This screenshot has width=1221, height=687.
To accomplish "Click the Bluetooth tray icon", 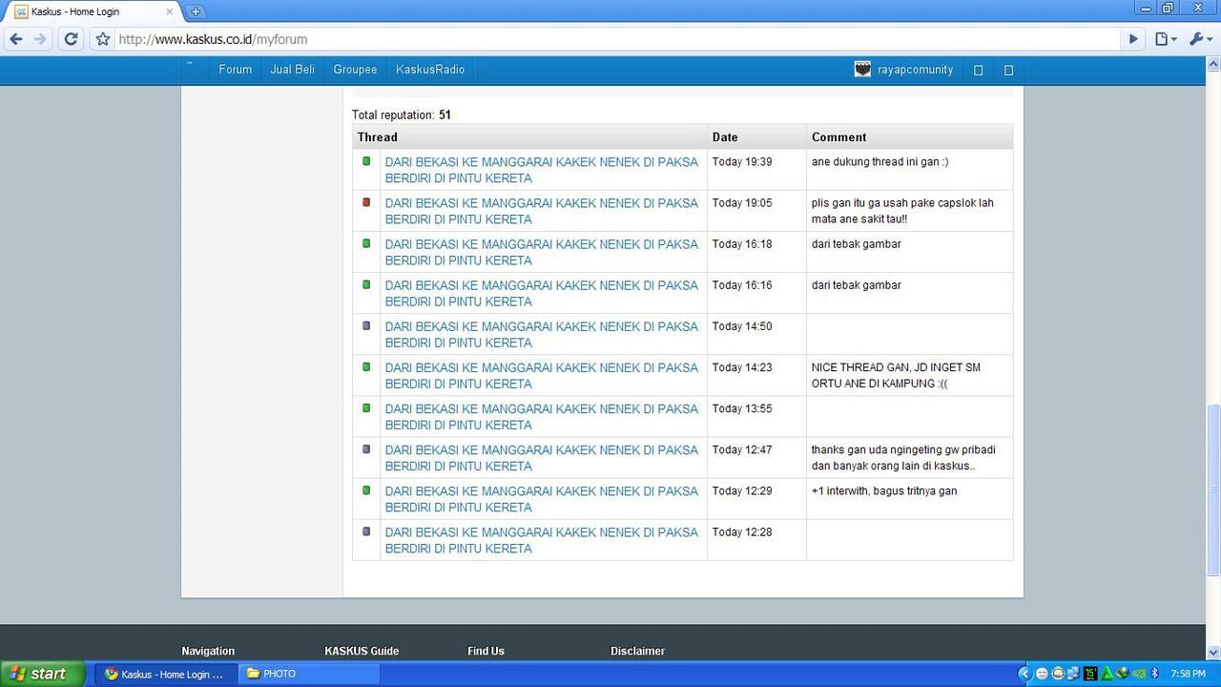I will click(x=1154, y=674).
